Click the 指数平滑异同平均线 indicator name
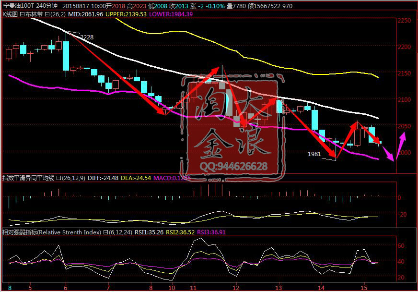 coord(29,178)
